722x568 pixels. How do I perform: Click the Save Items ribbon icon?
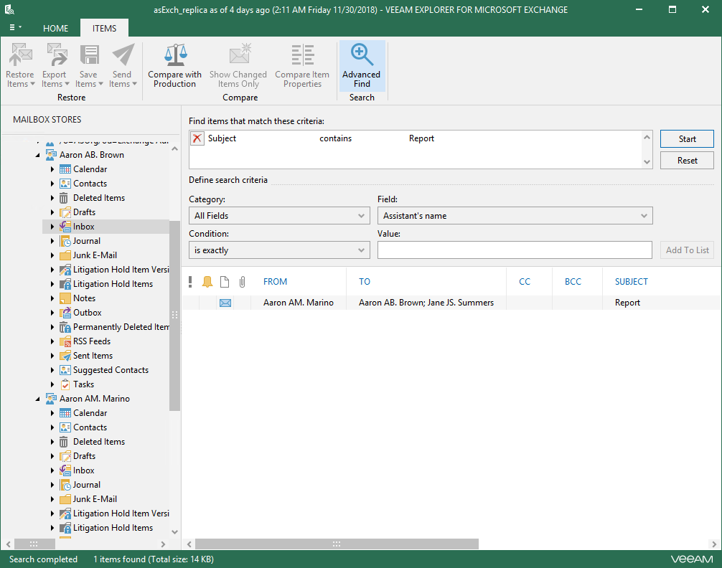click(x=89, y=55)
